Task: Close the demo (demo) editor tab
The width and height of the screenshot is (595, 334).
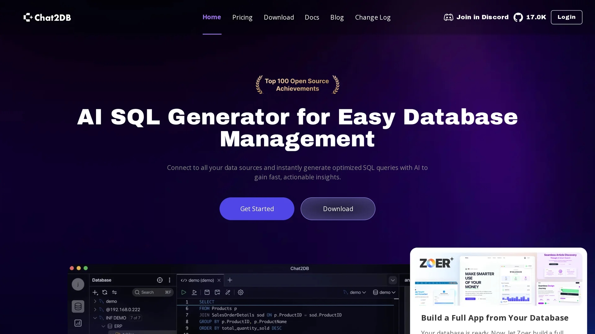Action: (x=219, y=280)
